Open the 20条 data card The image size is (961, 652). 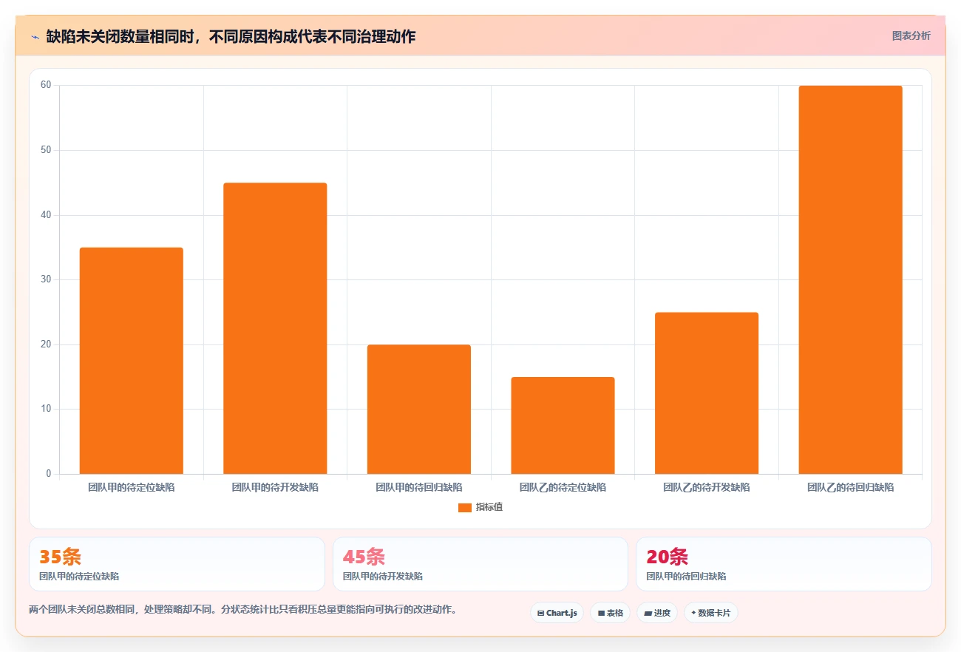[784, 564]
